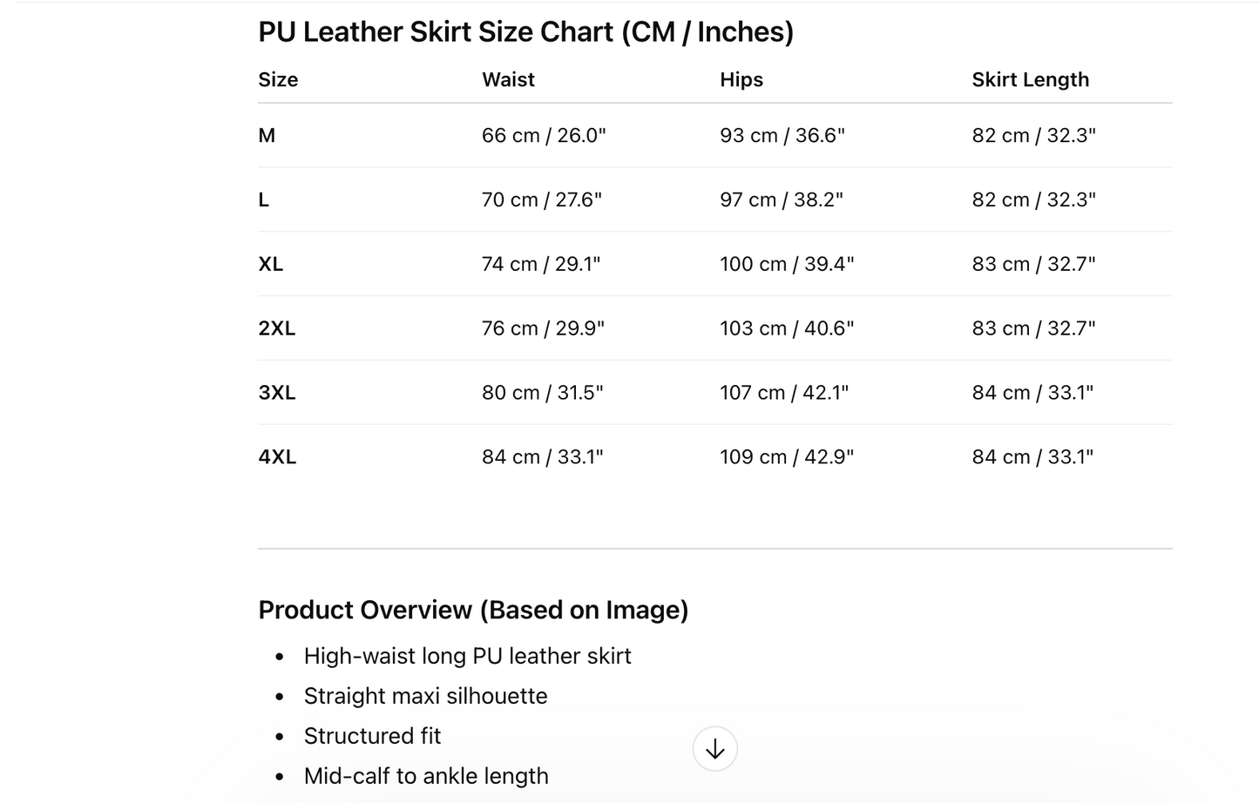Click the size 2XL row label
This screenshot has height=803, width=1259.
[x=277, y=327]
